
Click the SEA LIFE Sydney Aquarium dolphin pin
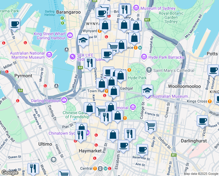click(x=73, y=57)
